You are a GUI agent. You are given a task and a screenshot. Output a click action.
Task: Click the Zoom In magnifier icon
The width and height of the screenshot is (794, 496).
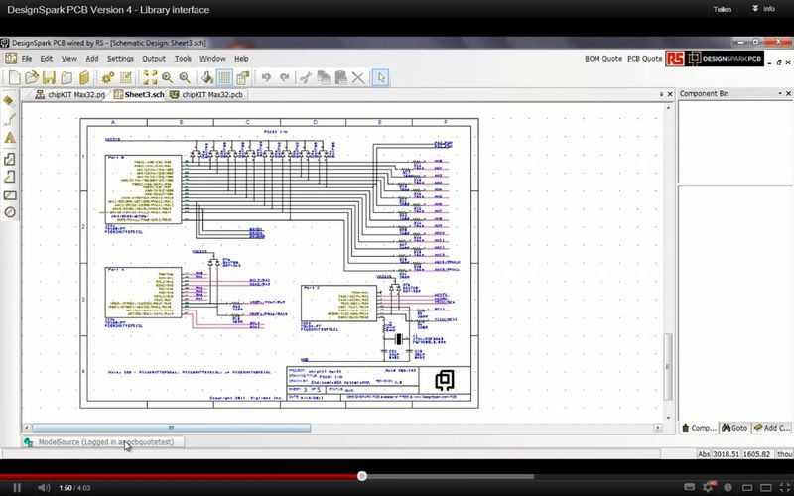tap(168, 77)
